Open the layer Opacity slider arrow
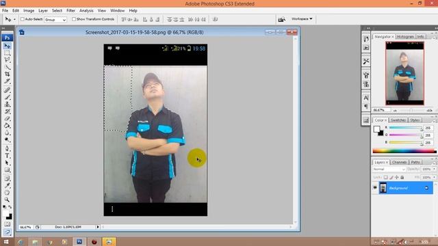This screenshot has width=438, height=246. (x=434, y=169)
